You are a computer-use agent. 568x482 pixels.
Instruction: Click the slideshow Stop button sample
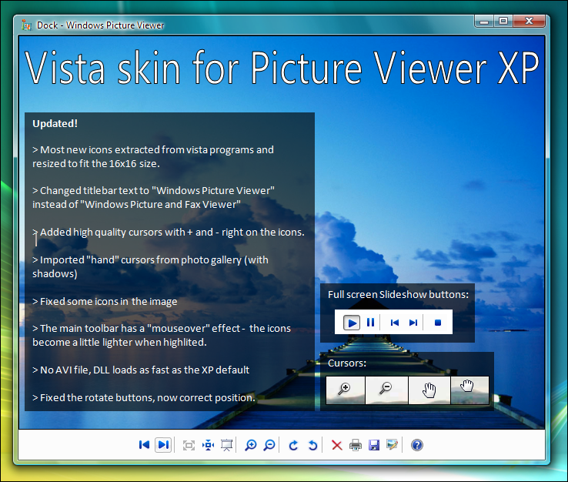point(438,323)
